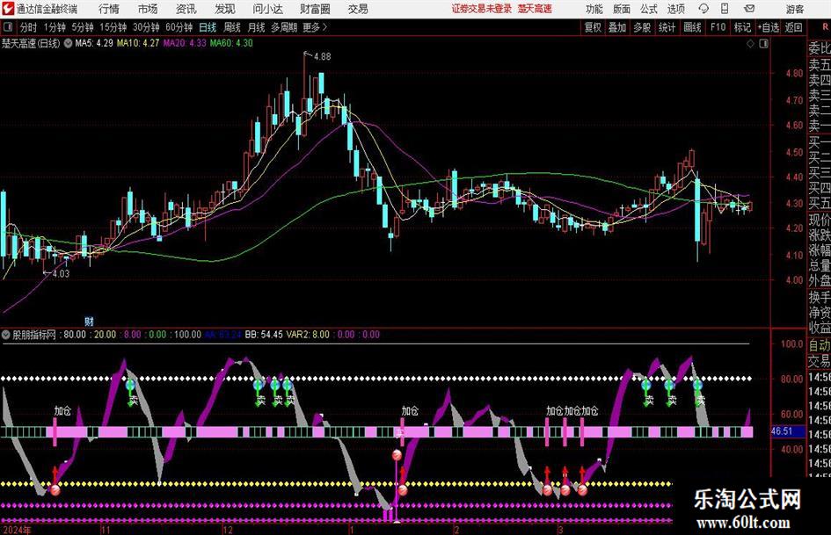The height and width of the screenshot is (535, 831).
Task: Click the 2024年 date axis label
Action: (x=17, y=530)
